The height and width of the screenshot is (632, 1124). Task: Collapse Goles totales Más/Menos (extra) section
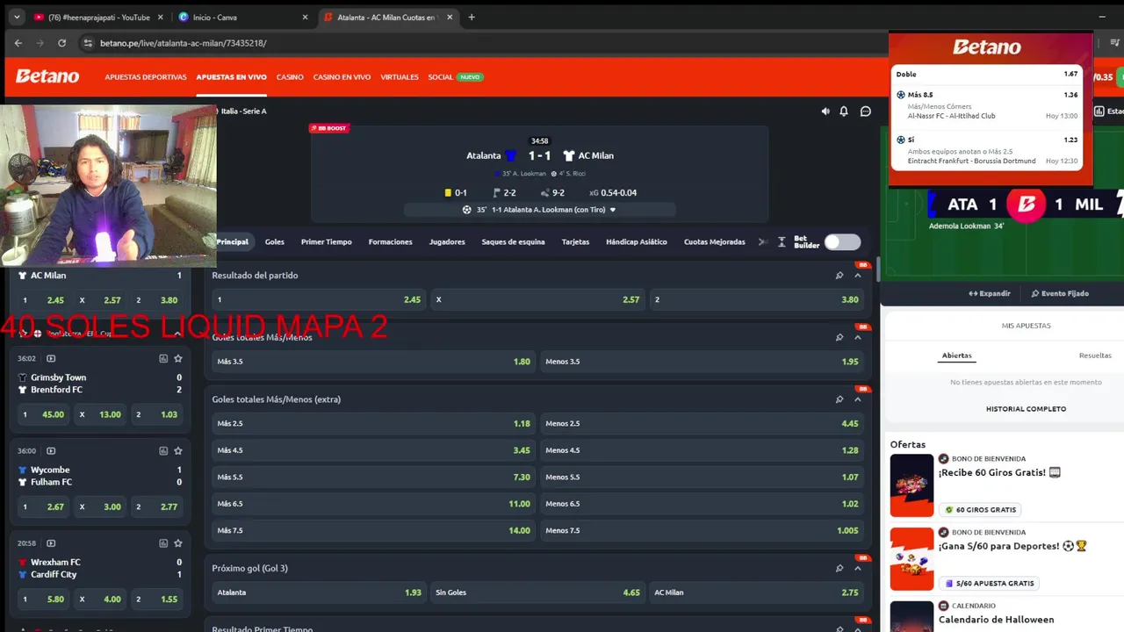tap(858, 399)
